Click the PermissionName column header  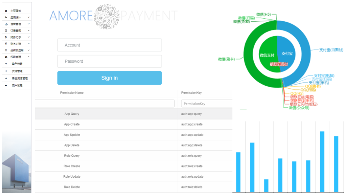[x=72, y=93]
